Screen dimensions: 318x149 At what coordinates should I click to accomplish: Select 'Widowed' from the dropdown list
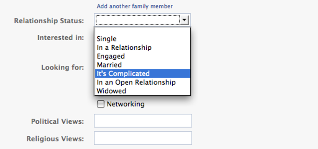point(111,91)
